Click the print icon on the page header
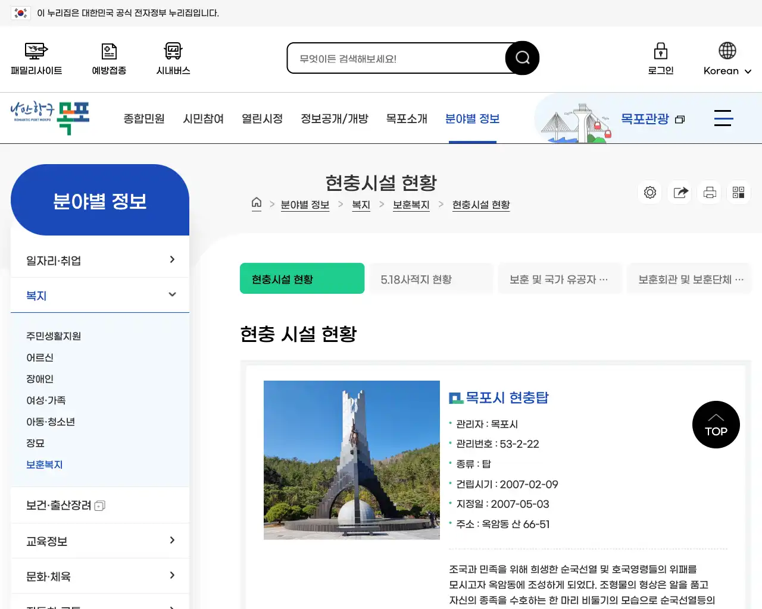Viewport: 762px width, 609px height. (x=709, y=192)
